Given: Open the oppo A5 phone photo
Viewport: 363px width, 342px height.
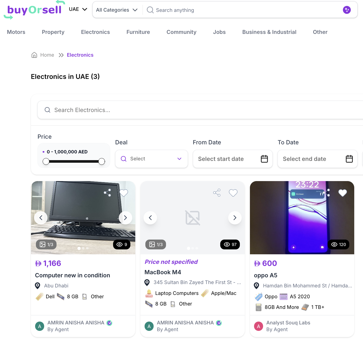Looking at the screenshot, I should [302, 218].
